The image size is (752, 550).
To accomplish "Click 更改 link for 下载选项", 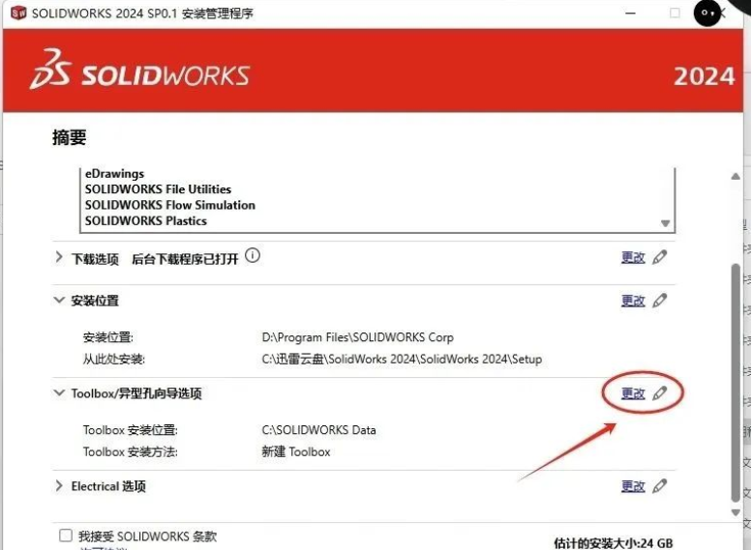I will tap(633, 258).
